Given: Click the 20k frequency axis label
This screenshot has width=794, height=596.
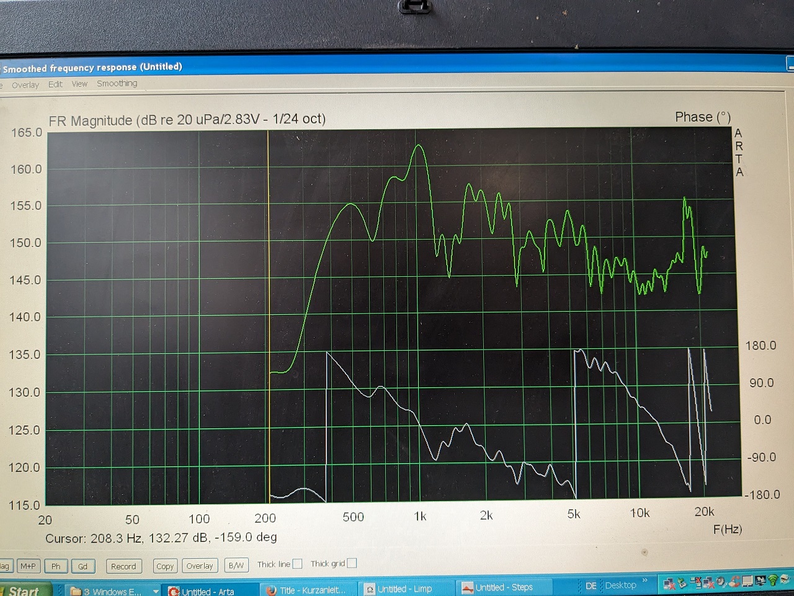Looking at the screenshot, I should 704,512.
